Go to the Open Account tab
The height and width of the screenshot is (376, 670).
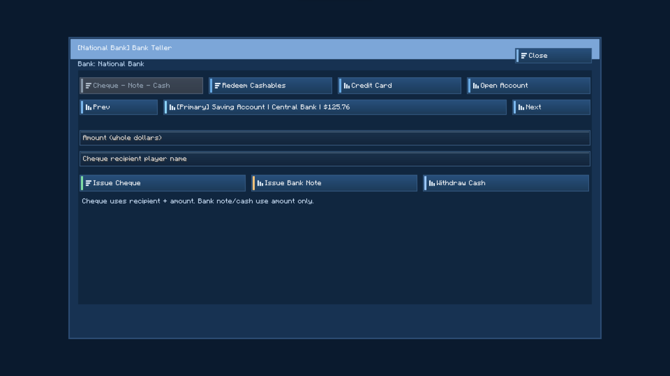click(529, 86)
